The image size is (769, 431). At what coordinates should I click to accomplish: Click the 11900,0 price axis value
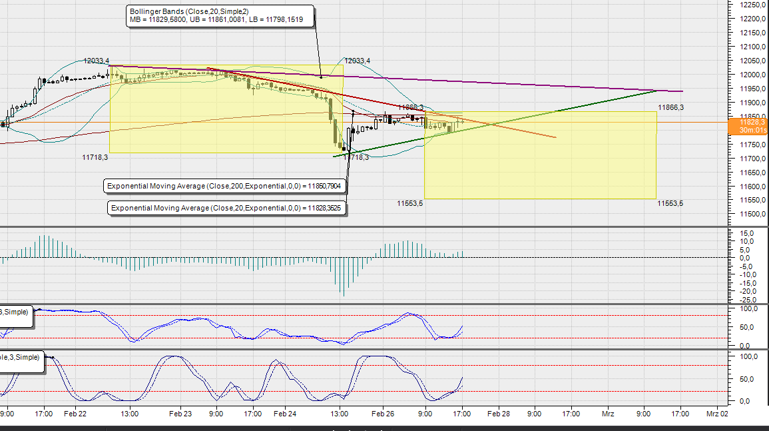point(753,103)
